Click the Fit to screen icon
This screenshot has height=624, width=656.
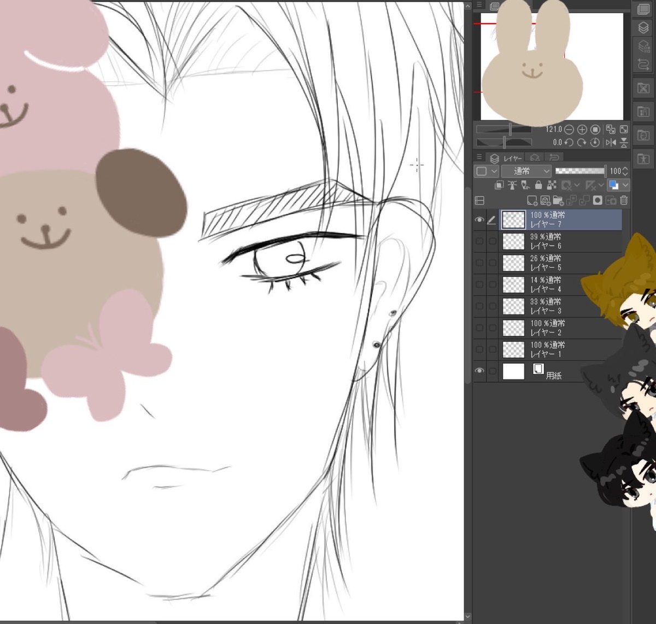click(624, 130)
